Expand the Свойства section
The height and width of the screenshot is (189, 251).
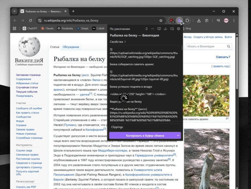[118, 42]
